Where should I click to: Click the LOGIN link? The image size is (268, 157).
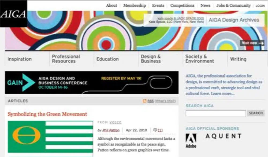click(260, 6)
